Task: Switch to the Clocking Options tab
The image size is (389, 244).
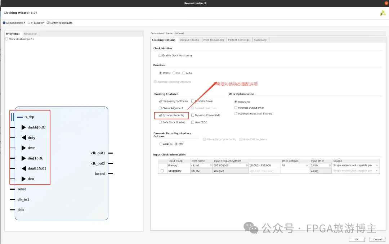Action: [x=164, y=40]
